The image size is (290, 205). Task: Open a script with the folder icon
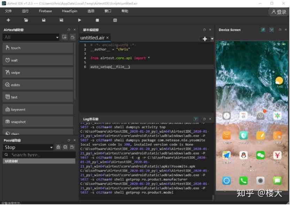[26, 20]
